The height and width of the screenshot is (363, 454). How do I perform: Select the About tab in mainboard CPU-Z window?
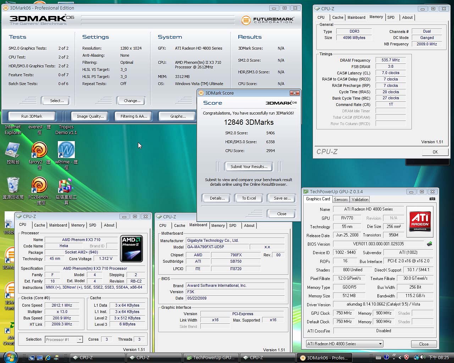249,225
